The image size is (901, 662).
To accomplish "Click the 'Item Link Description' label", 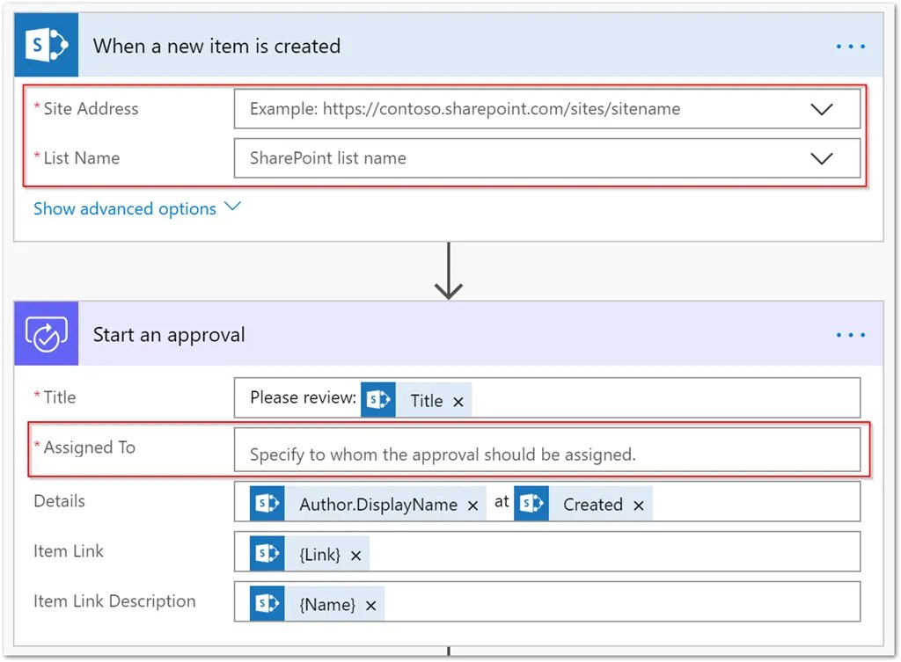I will (114, 601).
